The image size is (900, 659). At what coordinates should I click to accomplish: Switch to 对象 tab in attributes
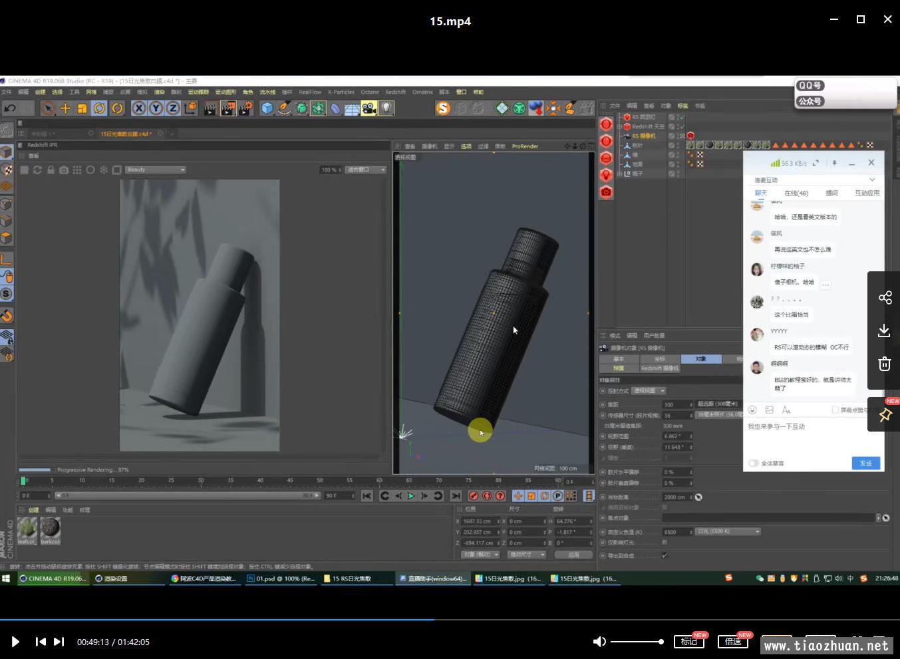[x=701, y=358]
